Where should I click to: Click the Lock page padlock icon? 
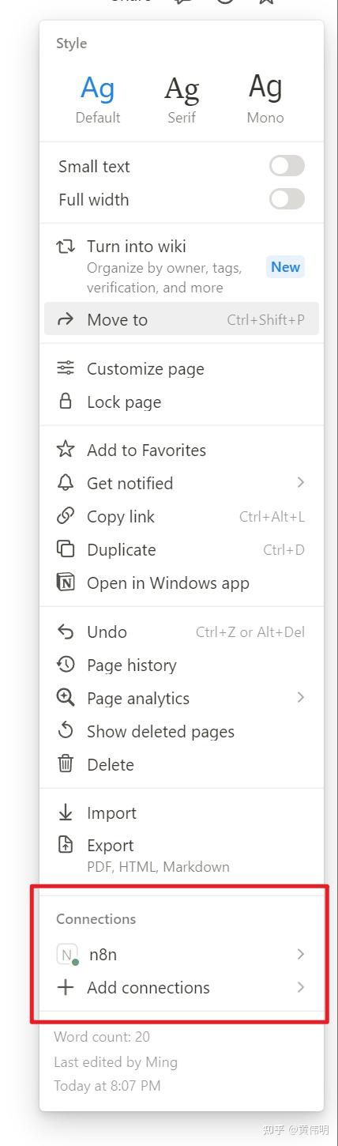pyautogui.click(x=66, y=401)
